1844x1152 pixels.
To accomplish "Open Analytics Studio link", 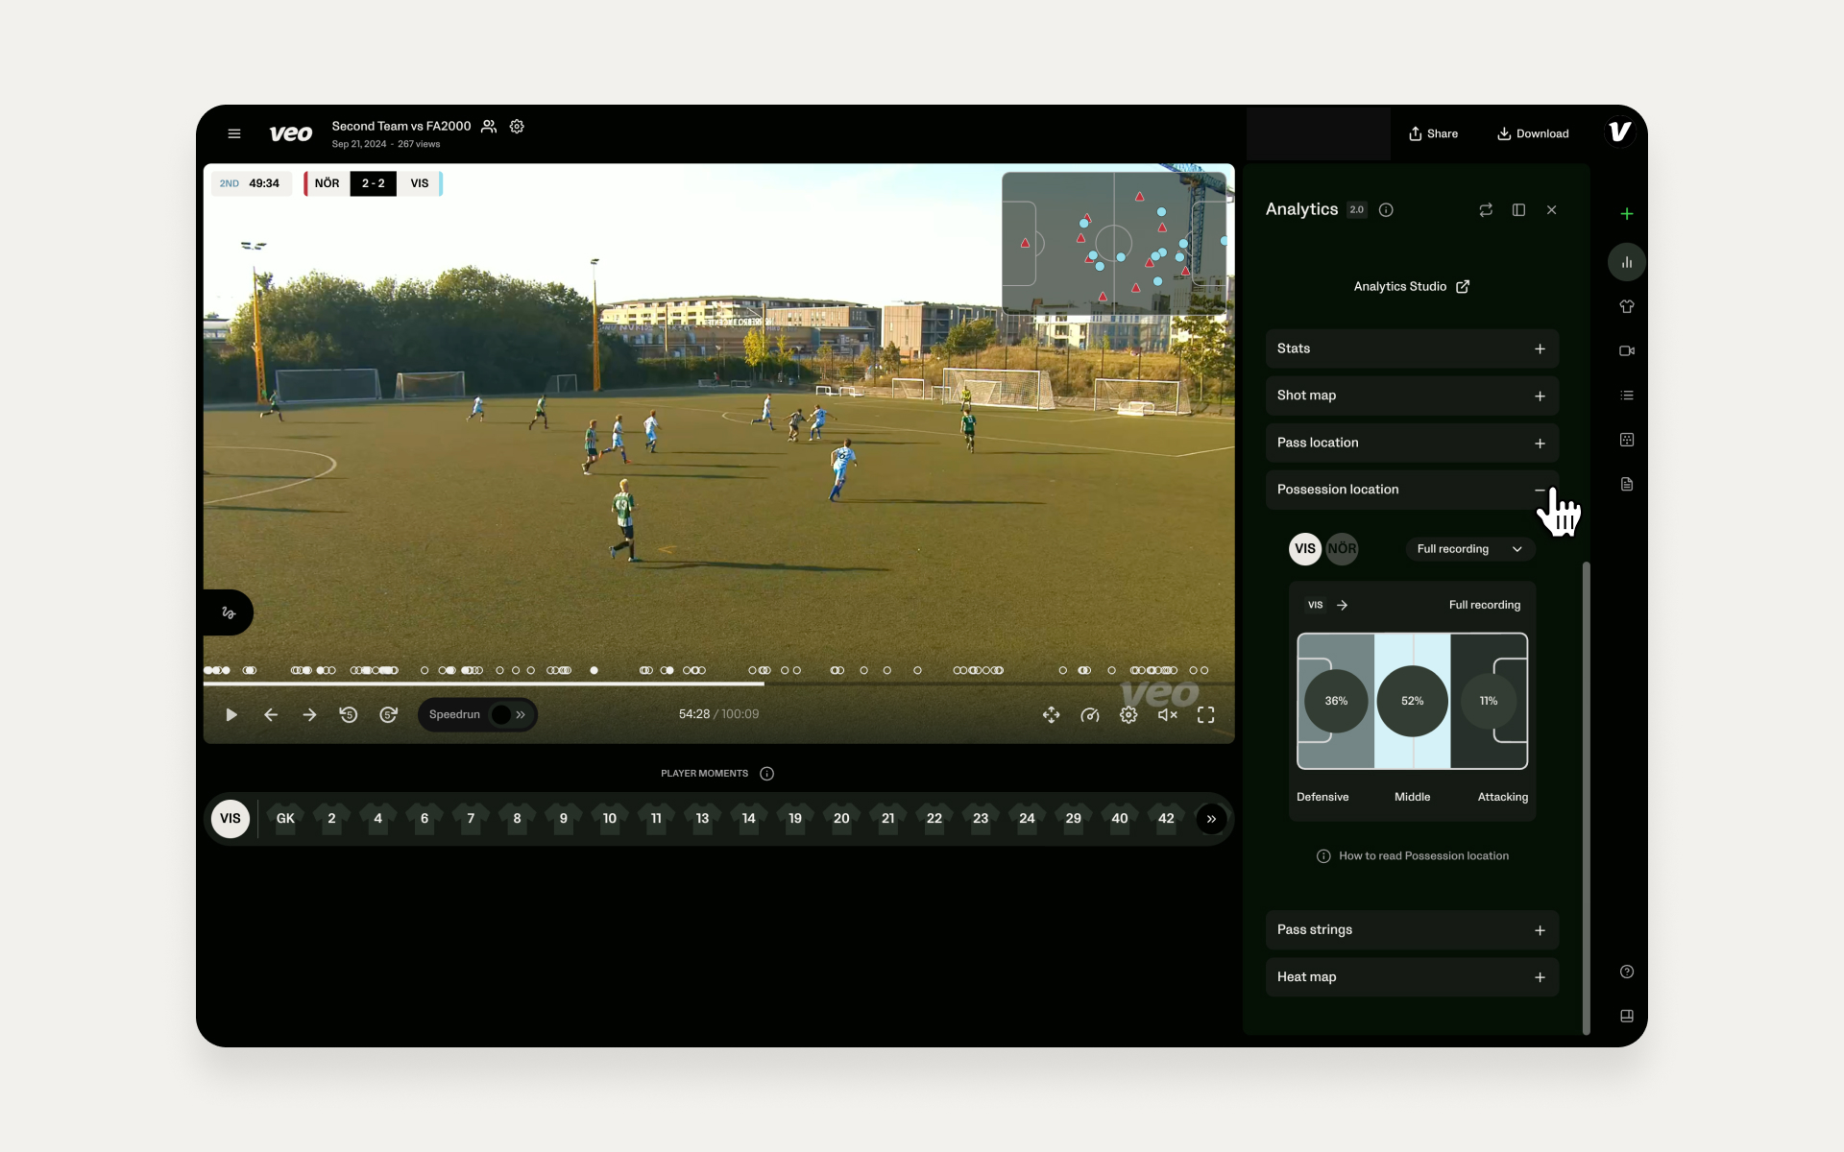I will coord(1411,286).
